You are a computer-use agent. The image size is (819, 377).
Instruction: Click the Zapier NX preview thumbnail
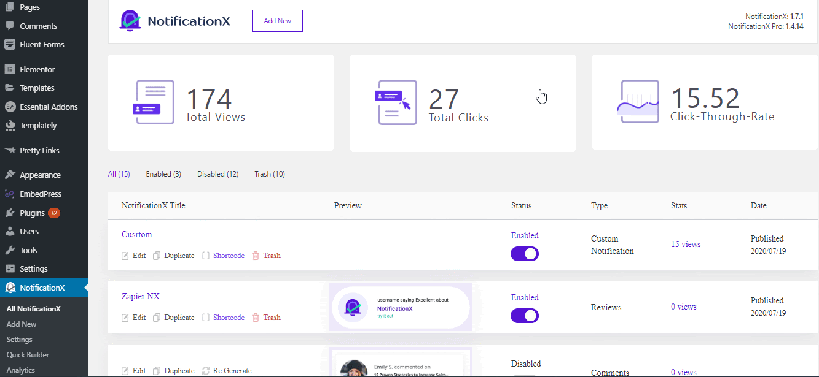coord(401,307)
